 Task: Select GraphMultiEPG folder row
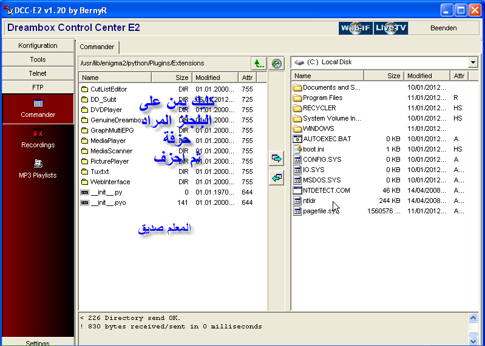[x=172, y=130]
